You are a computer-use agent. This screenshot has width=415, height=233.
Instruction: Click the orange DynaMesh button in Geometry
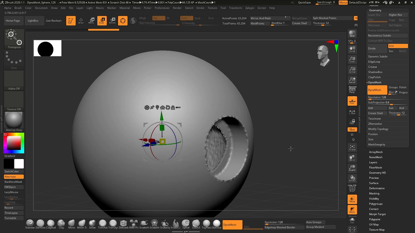pyautogui.click(x=377, y=90)
